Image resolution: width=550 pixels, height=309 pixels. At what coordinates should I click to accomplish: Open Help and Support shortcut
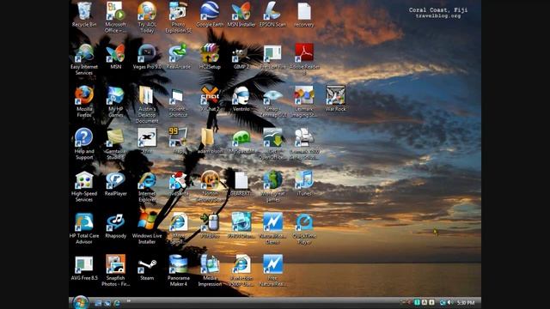(x=84, y=144)
